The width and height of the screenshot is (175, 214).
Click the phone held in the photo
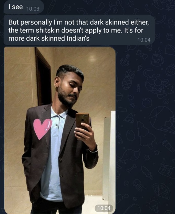click(83, 121)
